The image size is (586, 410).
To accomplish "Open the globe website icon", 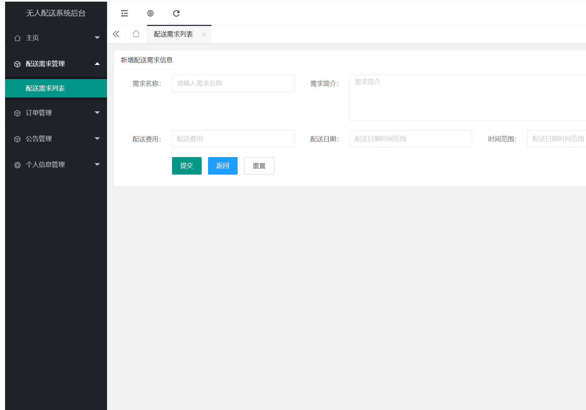I will point(150,13).
